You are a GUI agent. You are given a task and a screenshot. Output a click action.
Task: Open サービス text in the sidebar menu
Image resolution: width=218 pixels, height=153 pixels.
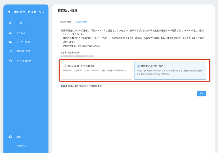point(21,33)
